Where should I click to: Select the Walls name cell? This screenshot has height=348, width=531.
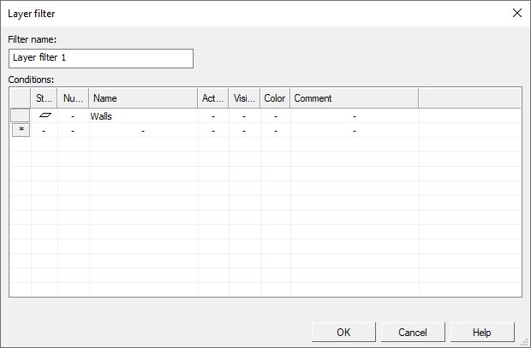click(143, 116)
